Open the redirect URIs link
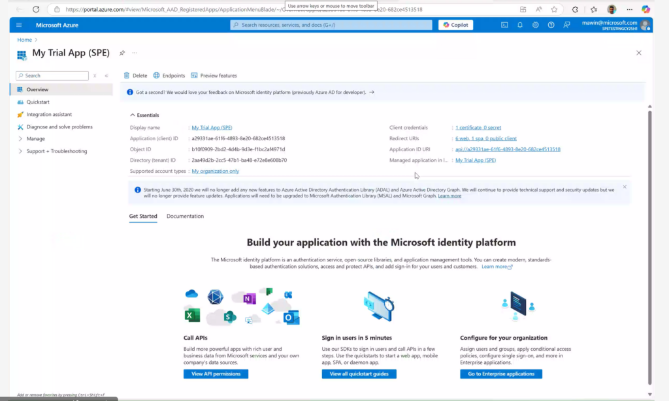 point(486,138)
